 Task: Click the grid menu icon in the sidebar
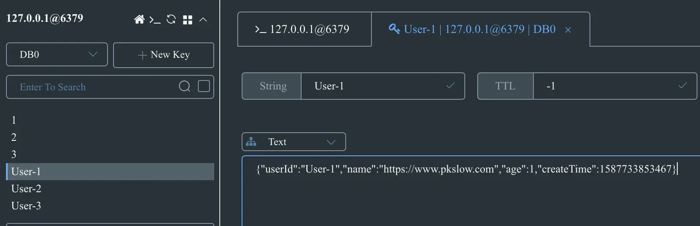[188, 20]
